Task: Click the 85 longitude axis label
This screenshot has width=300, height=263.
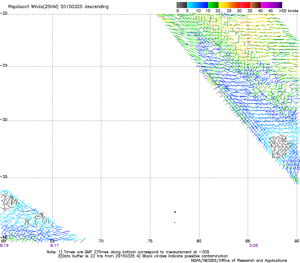Action: click(248, 241)
